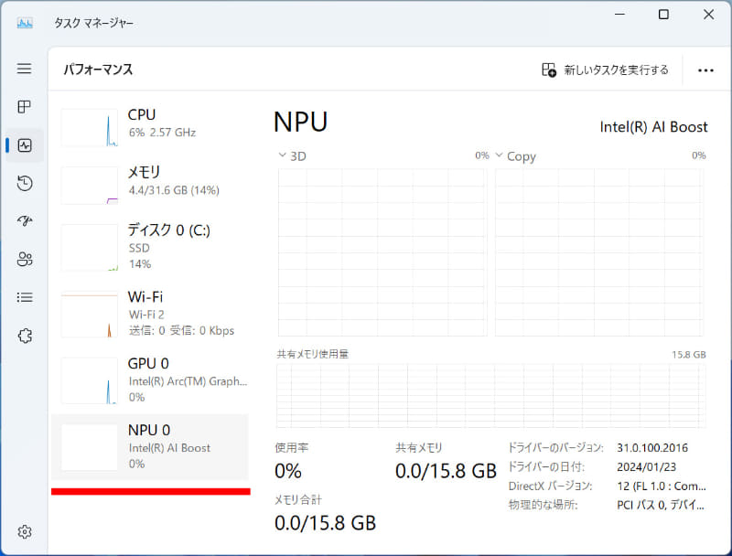The height and width of the screenshot is (556, 732).
Task: Open the ellipsis more-options menu
Action: coord(705,69)
